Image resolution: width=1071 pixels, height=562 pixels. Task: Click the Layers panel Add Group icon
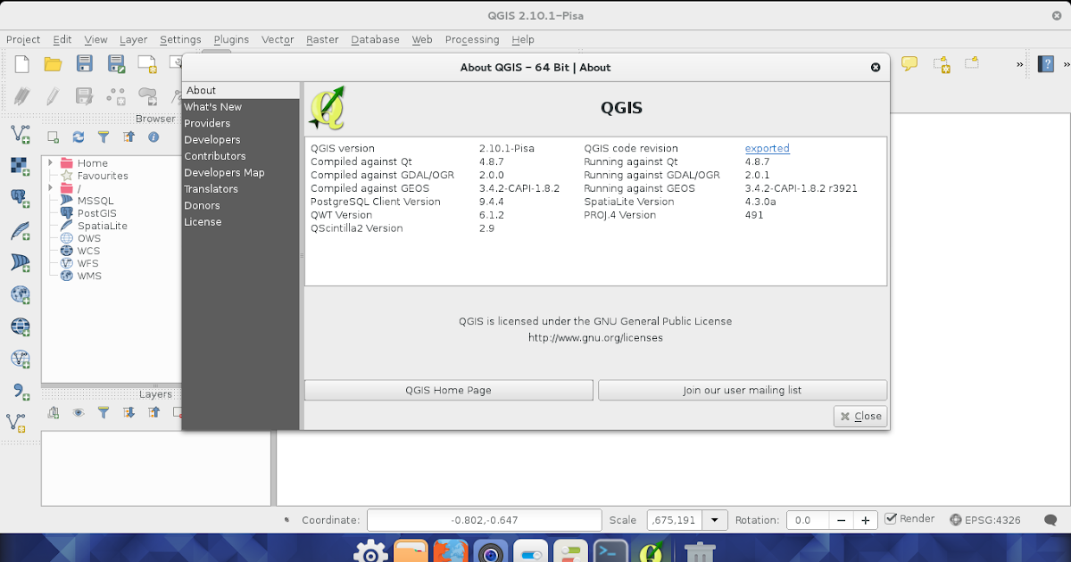tap(54, 412)
